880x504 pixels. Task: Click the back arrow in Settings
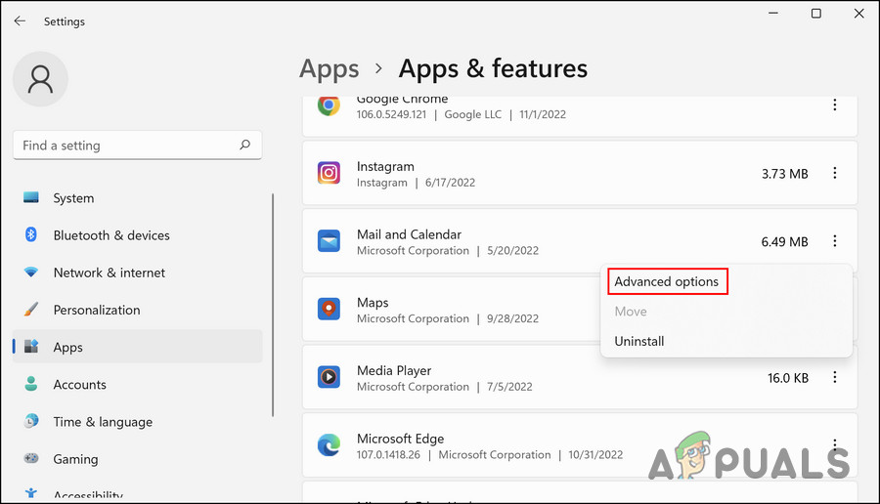(x=20, y=21)
